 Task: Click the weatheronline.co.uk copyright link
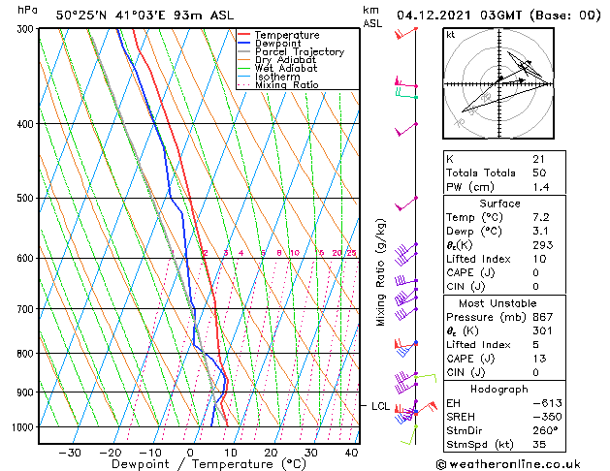(508, 464)
